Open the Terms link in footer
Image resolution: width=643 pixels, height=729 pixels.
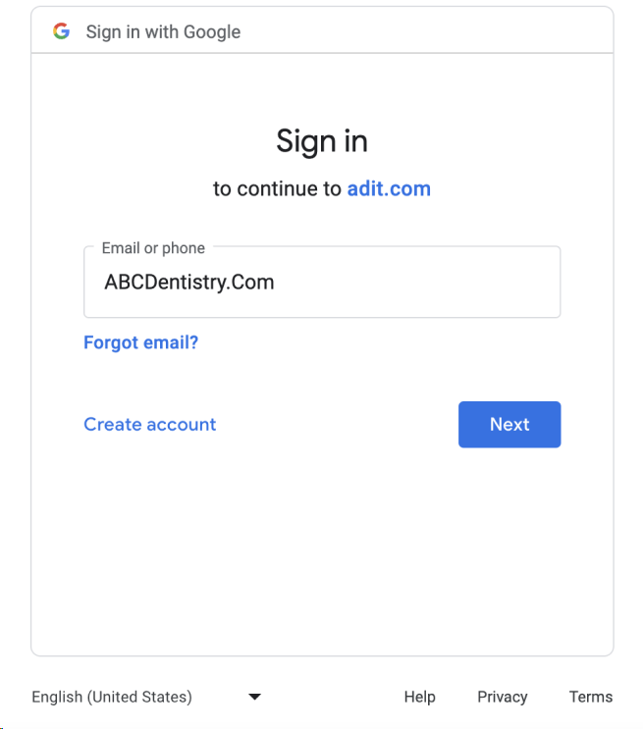pyautogui.click(x=591, y=697)
